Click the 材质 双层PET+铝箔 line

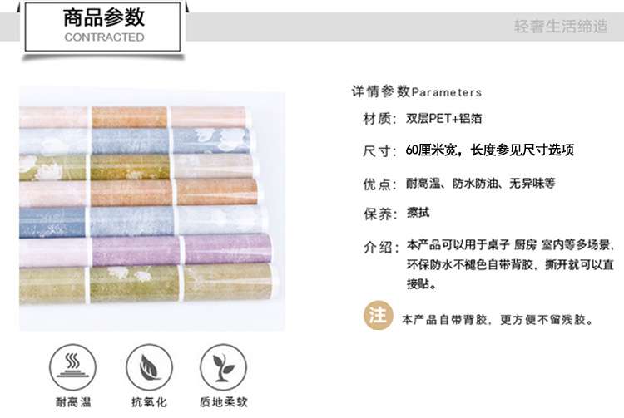(x=422, y=118)
